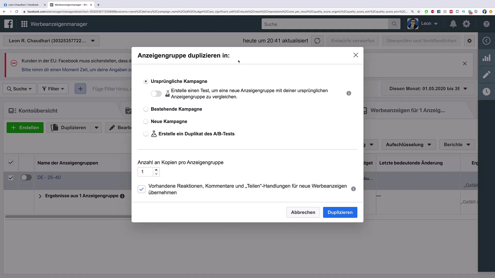
Task: Click the green Erstellen button
Action: coord(25,128)
